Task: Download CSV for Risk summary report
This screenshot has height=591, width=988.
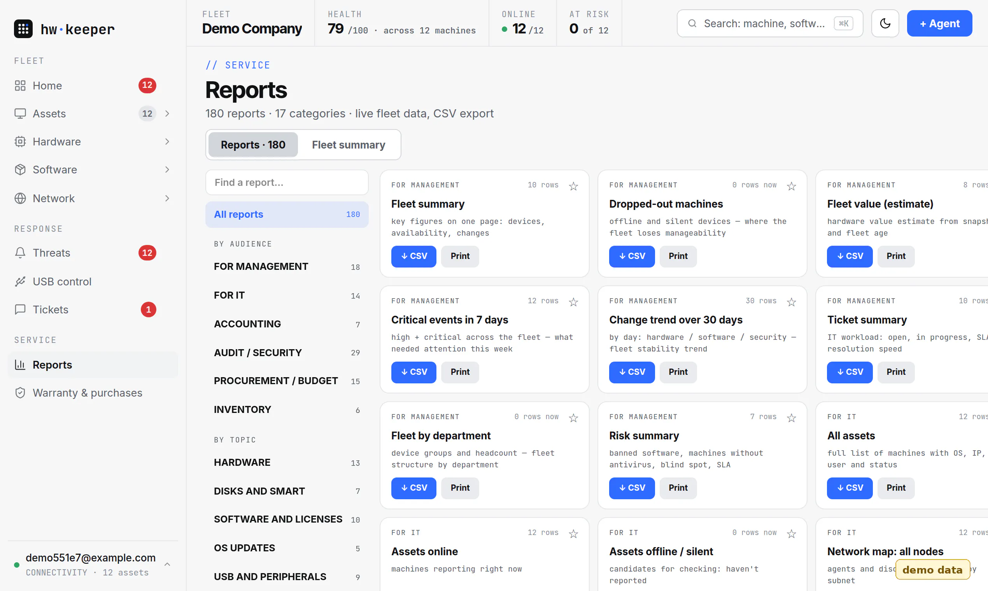Action: tap(631, 488)
